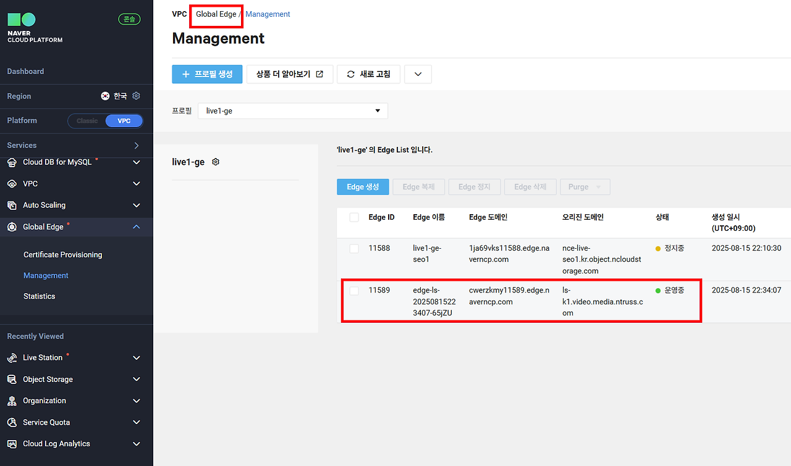Screen dimensions: 791x466
Task: Click the 운영중 status of edge 11589
Action: click(x=670, y=290)
